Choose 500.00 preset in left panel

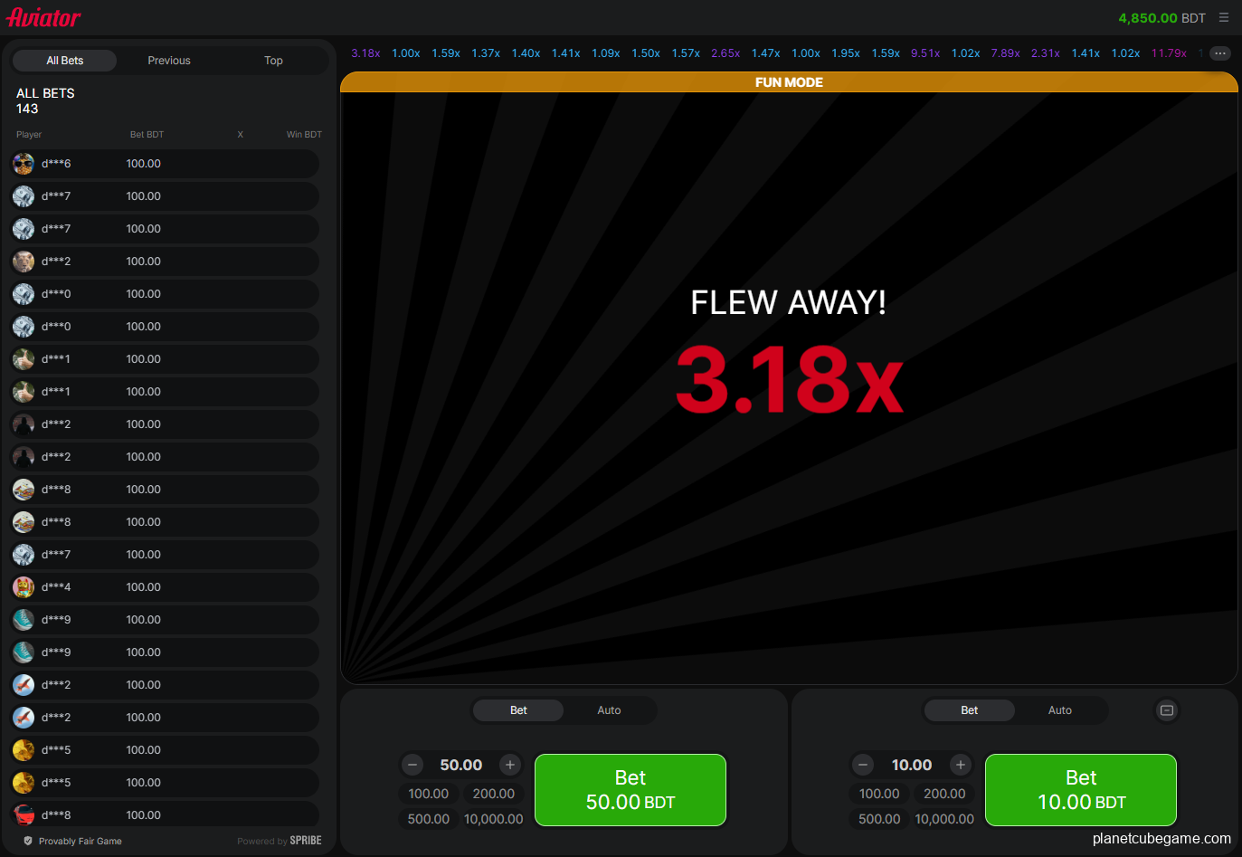[429, 819]
